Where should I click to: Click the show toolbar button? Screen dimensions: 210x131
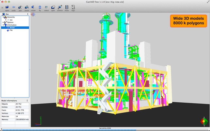[67, 7]
